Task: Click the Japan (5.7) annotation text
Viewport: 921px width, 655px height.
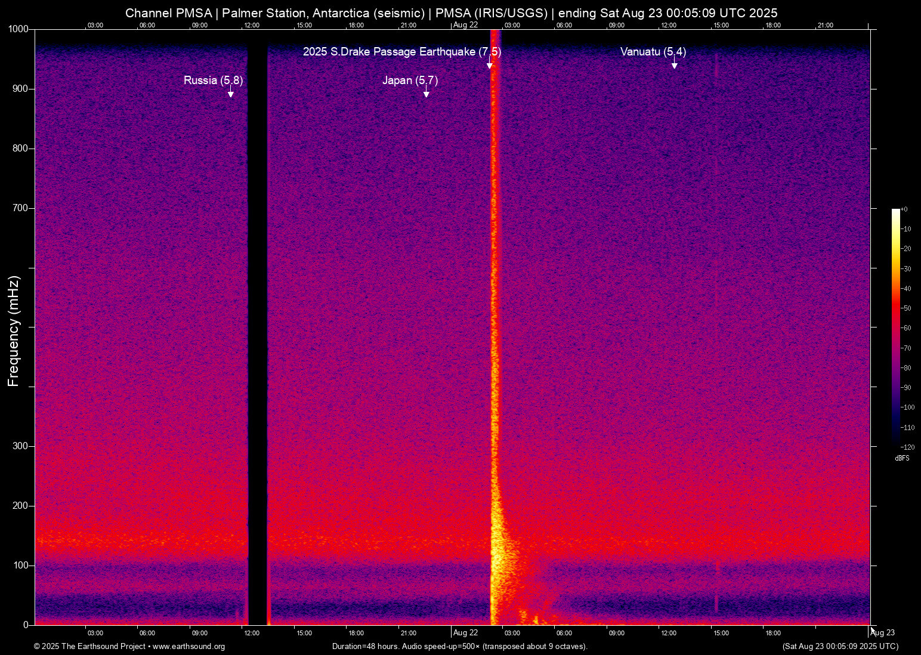Action: (410, 80)
